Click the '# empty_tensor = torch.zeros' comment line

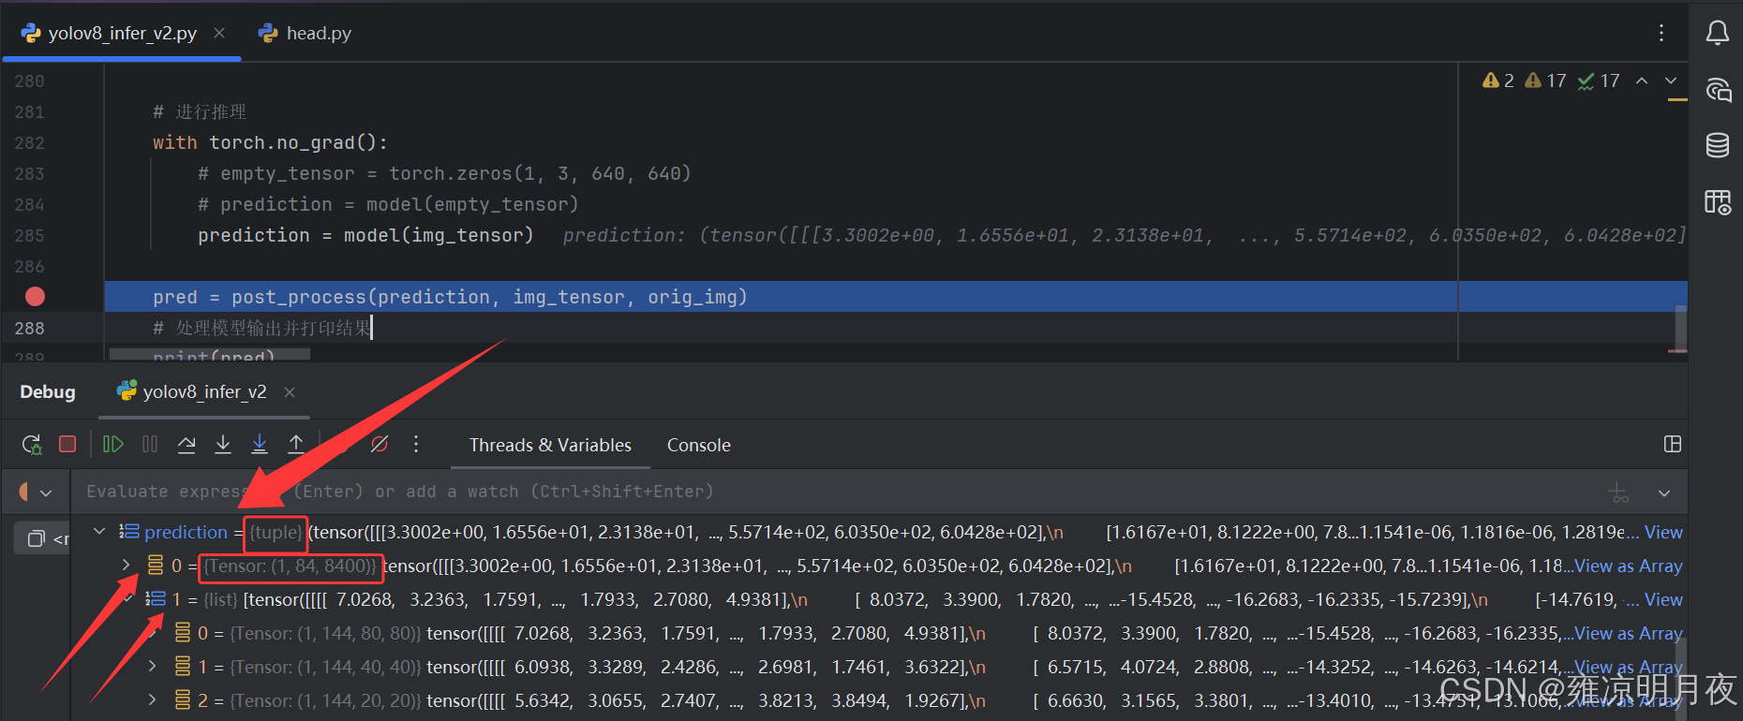click(444, 173)
